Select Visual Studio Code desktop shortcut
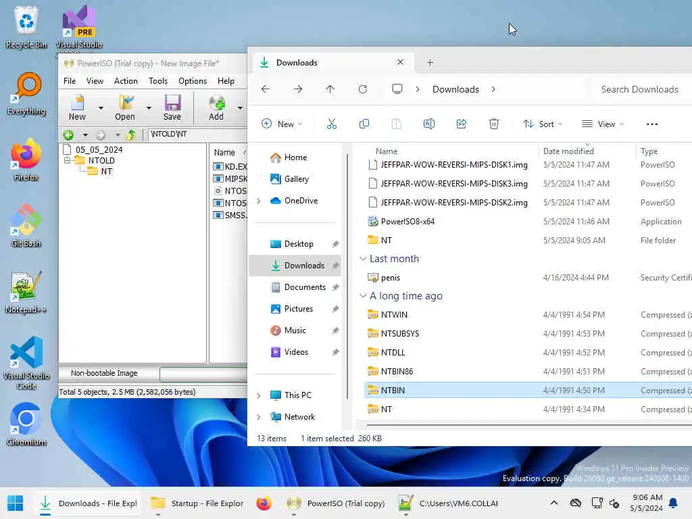Image resolution: width=692 pixels, height=519 pixels. point(26,363)
